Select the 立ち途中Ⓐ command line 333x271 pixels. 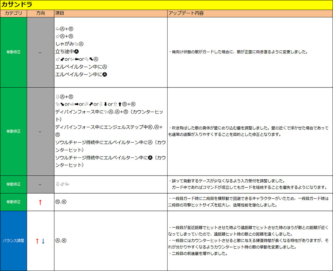point(69,51)
